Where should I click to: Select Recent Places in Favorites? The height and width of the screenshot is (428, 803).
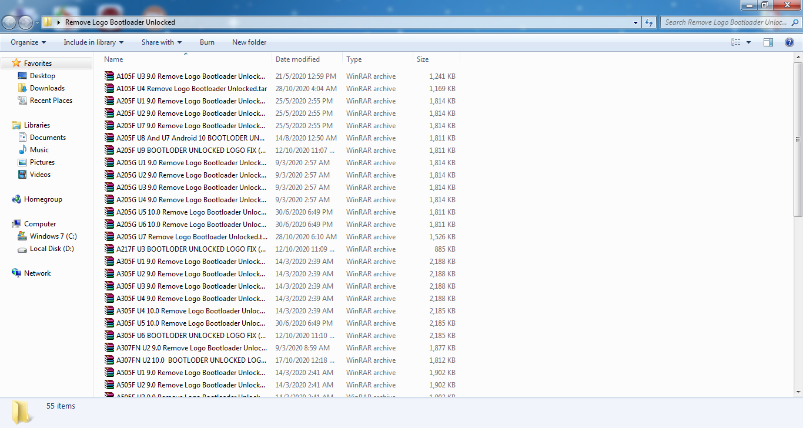click(x=52, y=100)
